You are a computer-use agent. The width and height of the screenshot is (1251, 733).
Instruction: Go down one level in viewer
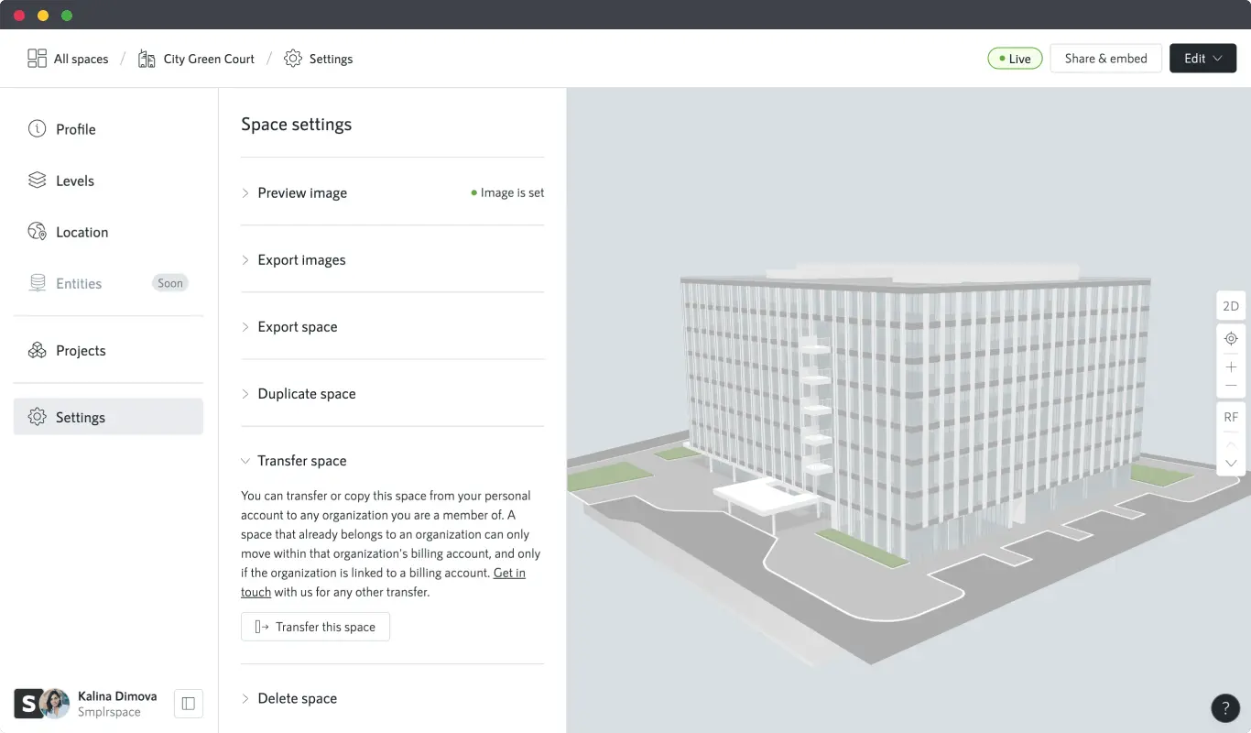point(1231,464)
